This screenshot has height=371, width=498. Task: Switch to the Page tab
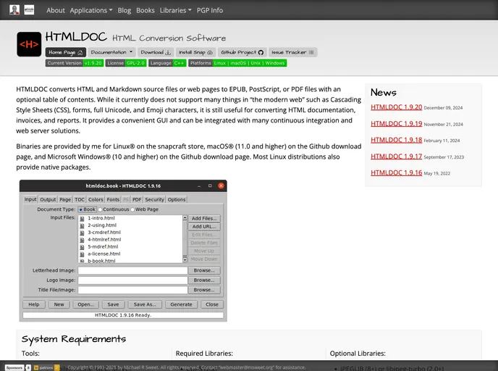pyautogui.click(x=65, y=200)
